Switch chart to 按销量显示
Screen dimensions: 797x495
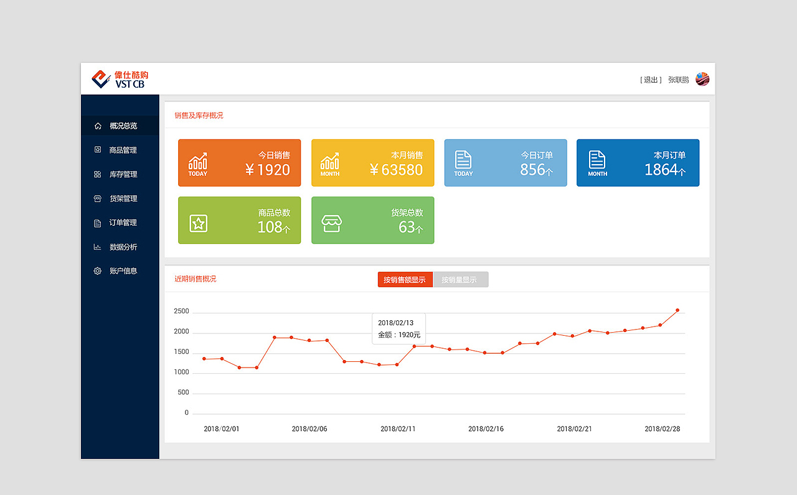coord(460,280)
